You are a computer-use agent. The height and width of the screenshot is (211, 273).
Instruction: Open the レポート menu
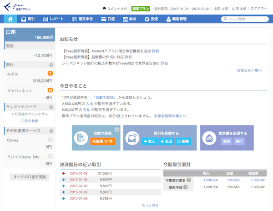coord(53,19)
